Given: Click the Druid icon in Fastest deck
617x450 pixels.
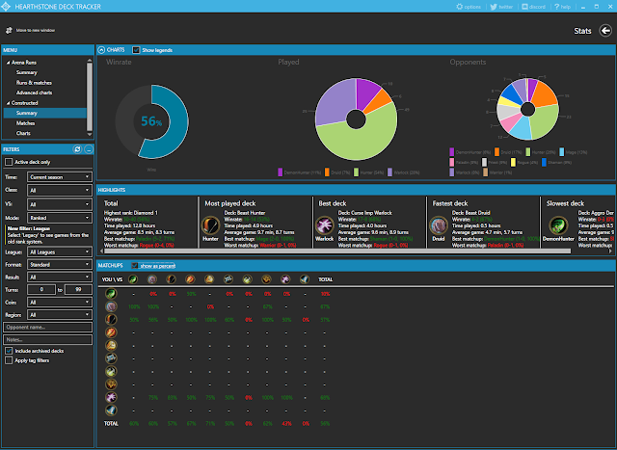Looking at the screenshot, I should point(439,225).
